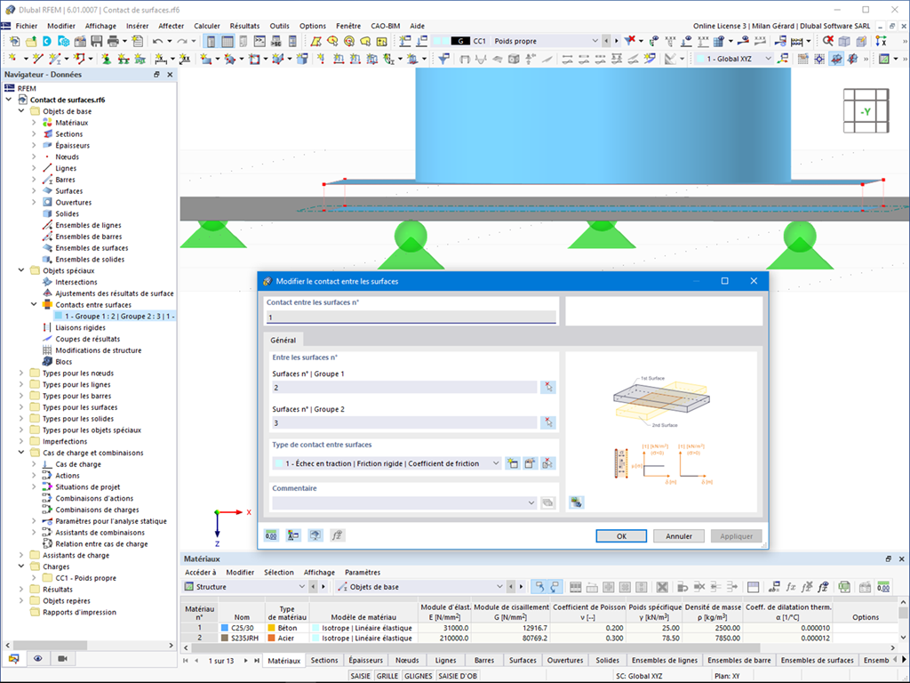Toggle the highlighted view mode button near Global XYZ

(835, 59)
